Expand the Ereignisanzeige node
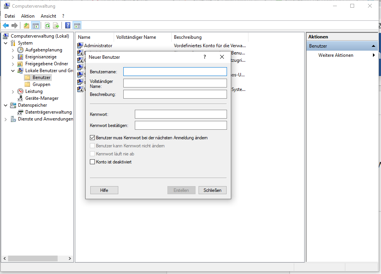Viewport: 381px width, 274px height. click(x=13, y=57)
